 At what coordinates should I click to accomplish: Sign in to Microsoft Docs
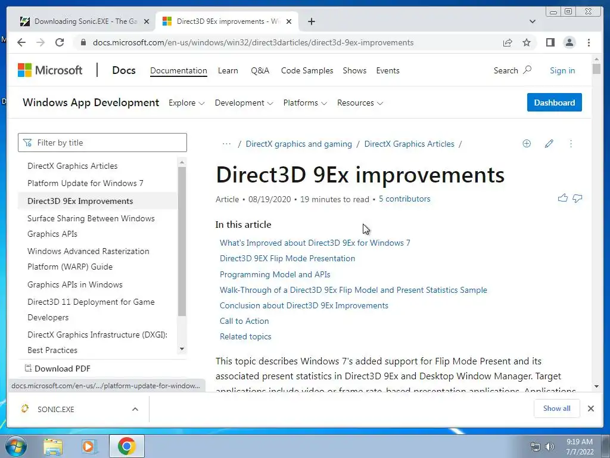pyautogui.click(x=562, y=70)
